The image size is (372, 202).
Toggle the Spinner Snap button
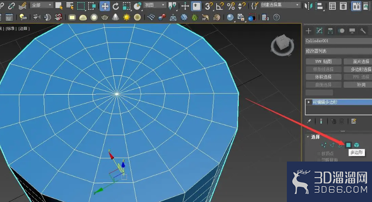point(241,6)
